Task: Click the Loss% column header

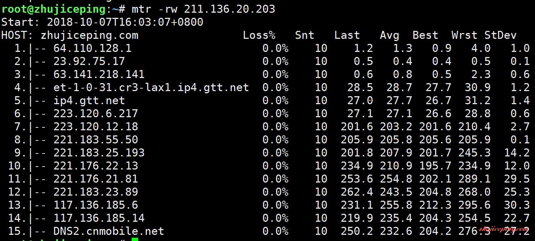Action: pos(259,35)
